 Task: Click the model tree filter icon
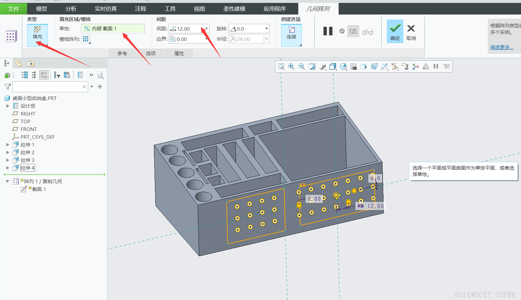click(x=8, y=87)
